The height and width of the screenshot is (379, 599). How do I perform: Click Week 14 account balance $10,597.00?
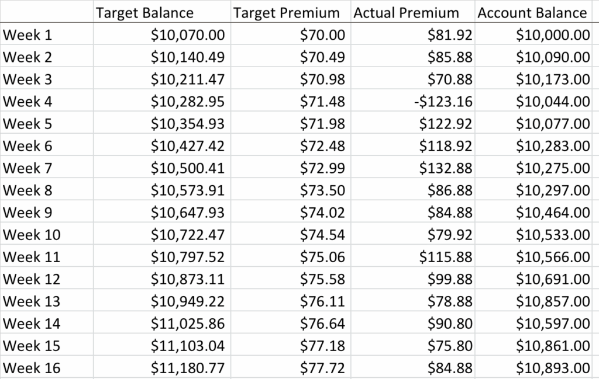coord(553,324)
